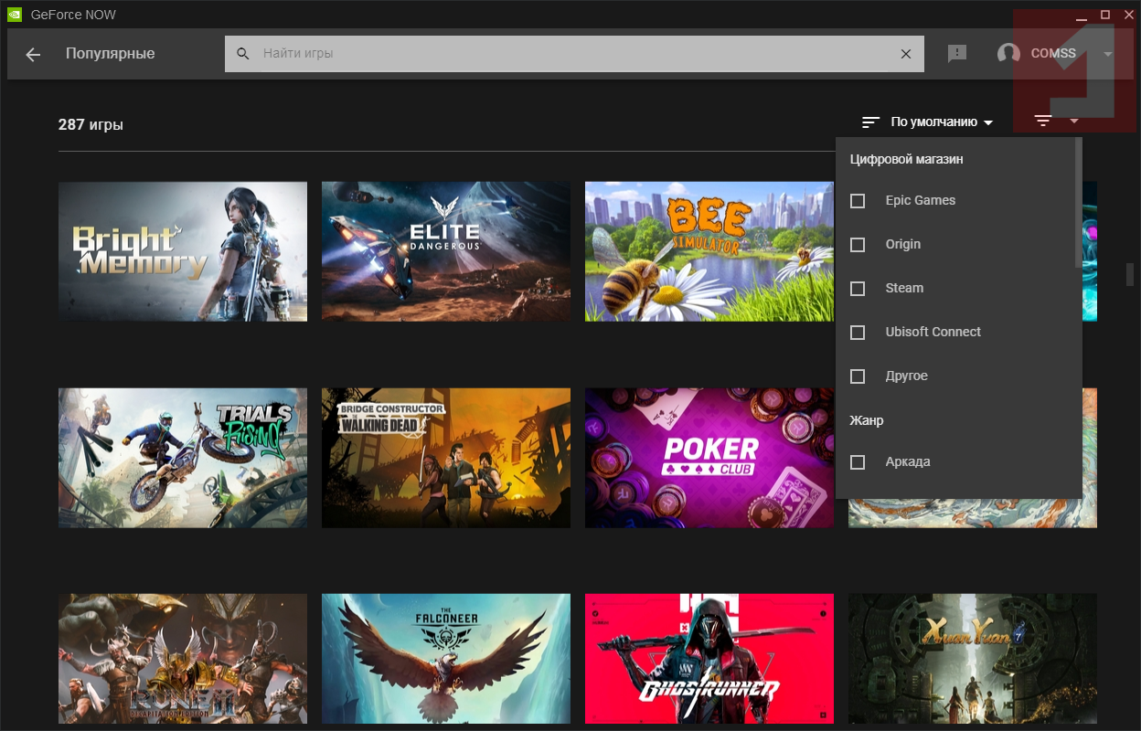Click the 287 игры count label
The width and height of the screenshot is (1141, 731).
[x=91, y=124]
